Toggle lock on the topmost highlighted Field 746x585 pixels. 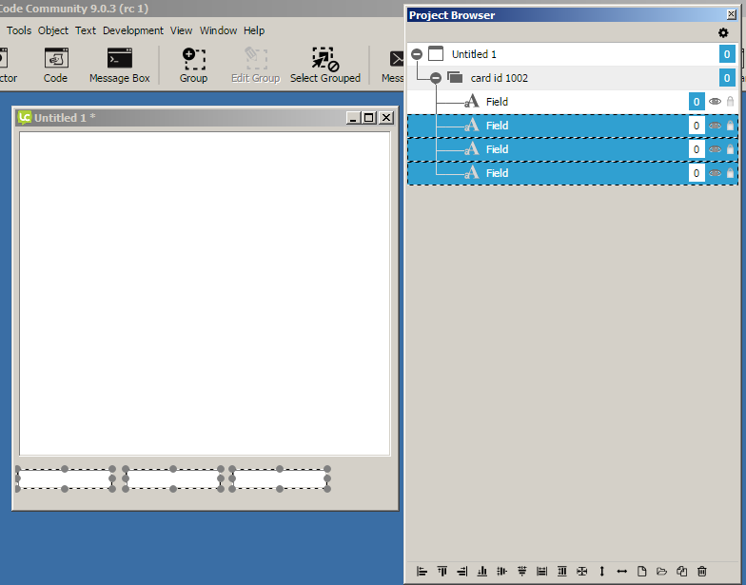tap(731, 126)
